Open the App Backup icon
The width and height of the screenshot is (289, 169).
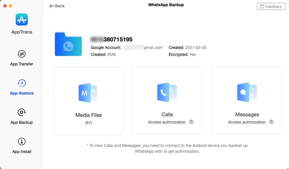click(x=22, y=112)
